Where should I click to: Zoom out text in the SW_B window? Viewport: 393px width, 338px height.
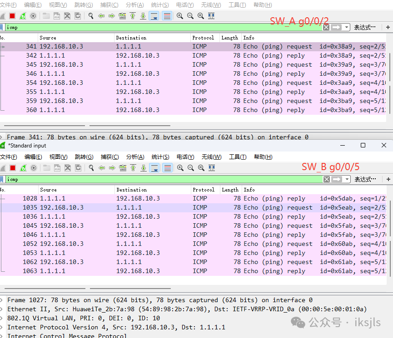(191, 168)
